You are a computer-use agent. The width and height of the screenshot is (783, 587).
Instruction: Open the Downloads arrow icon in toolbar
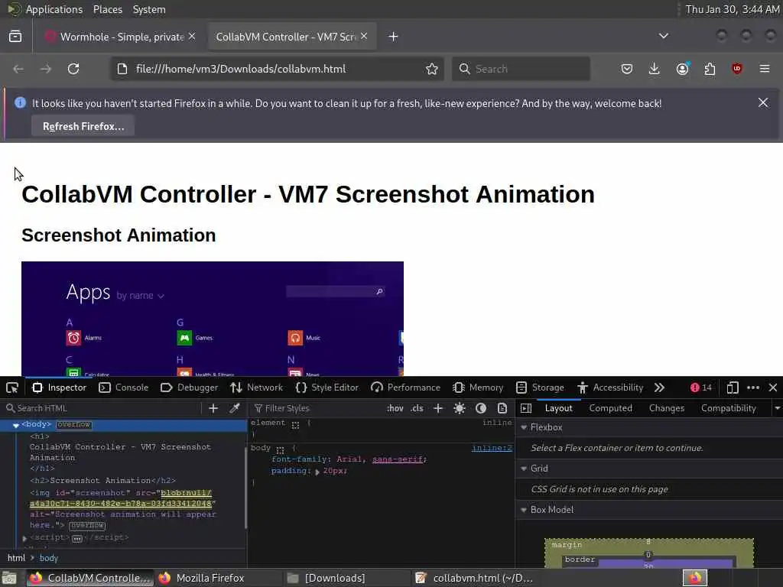coord(655,69)
